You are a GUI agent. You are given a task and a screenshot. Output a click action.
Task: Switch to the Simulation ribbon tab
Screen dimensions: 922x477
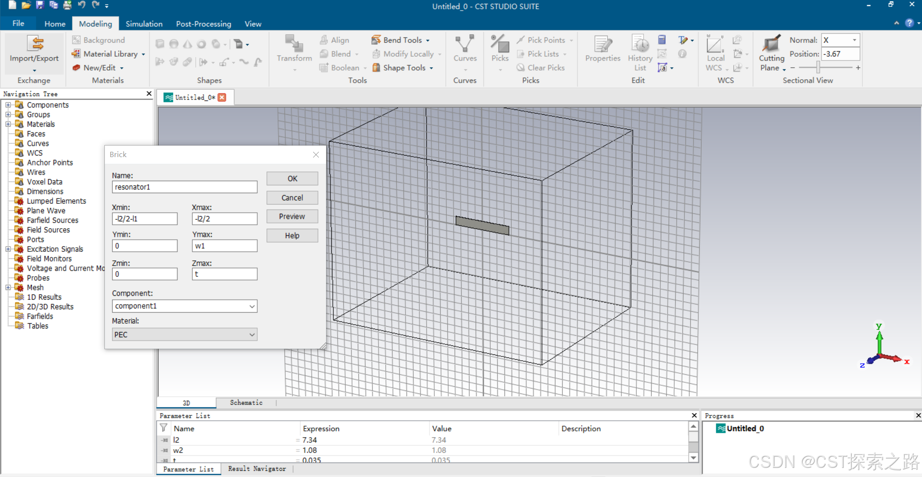[x=144, y=24]
